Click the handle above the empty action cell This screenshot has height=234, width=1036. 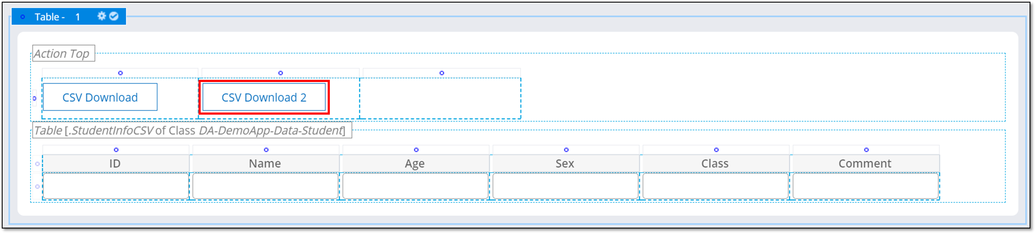point(442,73)
